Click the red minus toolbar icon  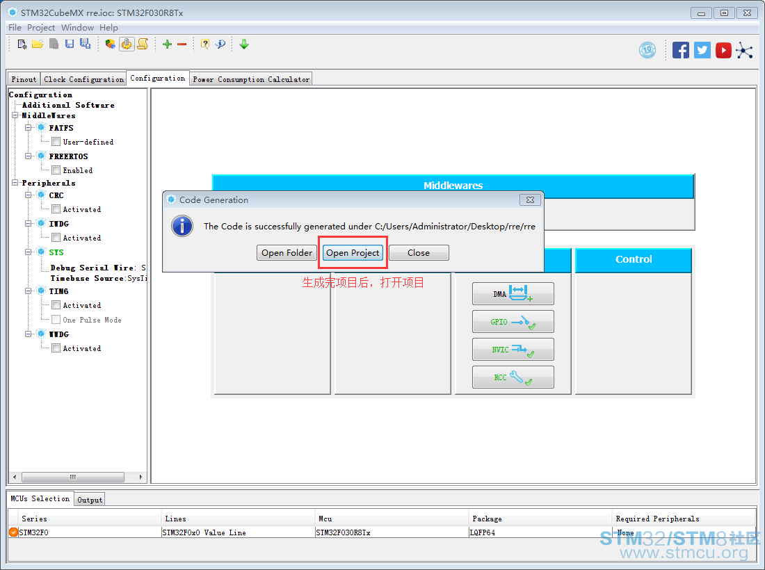tap(182, 44)
